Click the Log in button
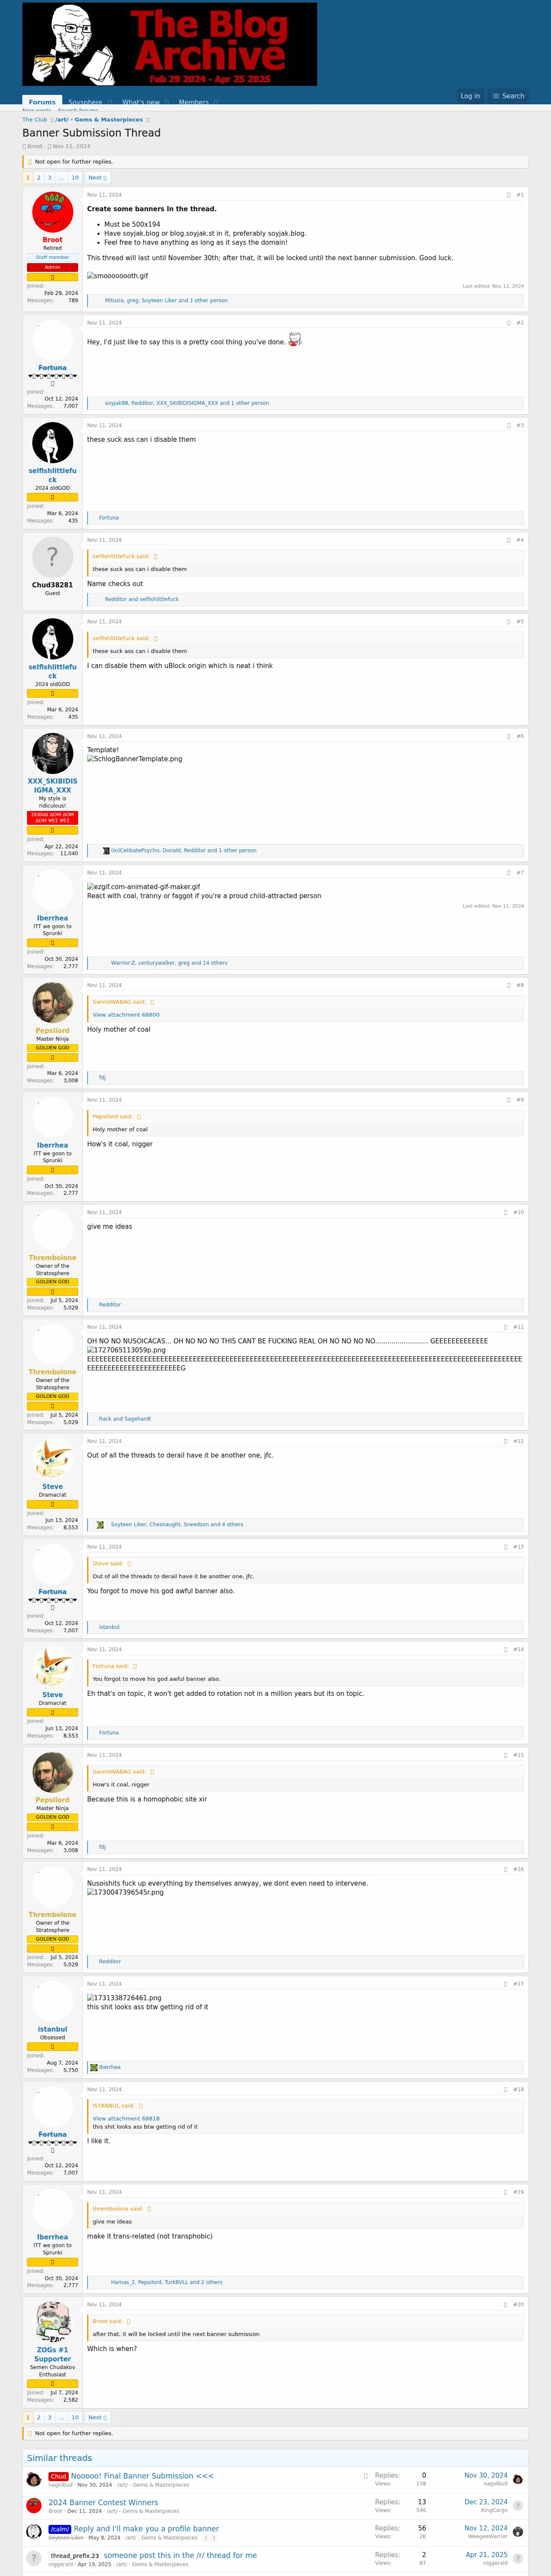Viewport: 551px width, 2576px height. point(470,96)
